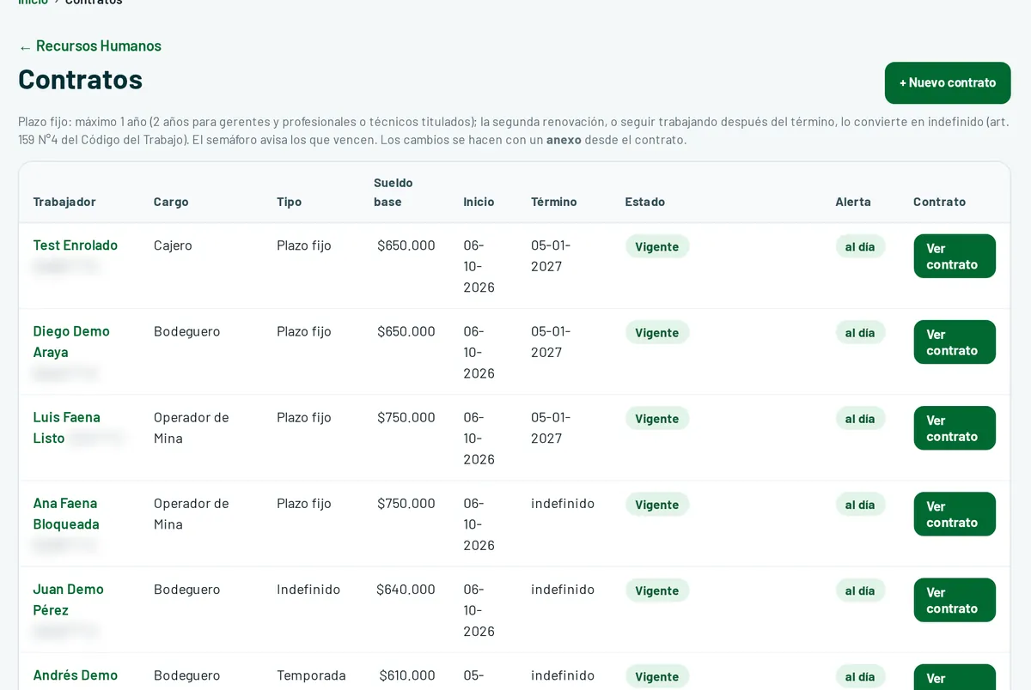Click the Temporada type cell
1031x690 pixels.
311,675
